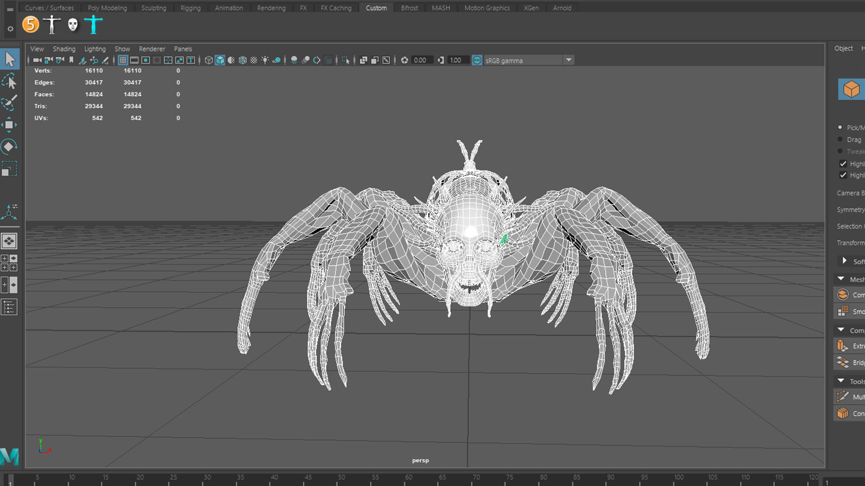Click the gamma reset icon beside 1.00

coord(441,60)
